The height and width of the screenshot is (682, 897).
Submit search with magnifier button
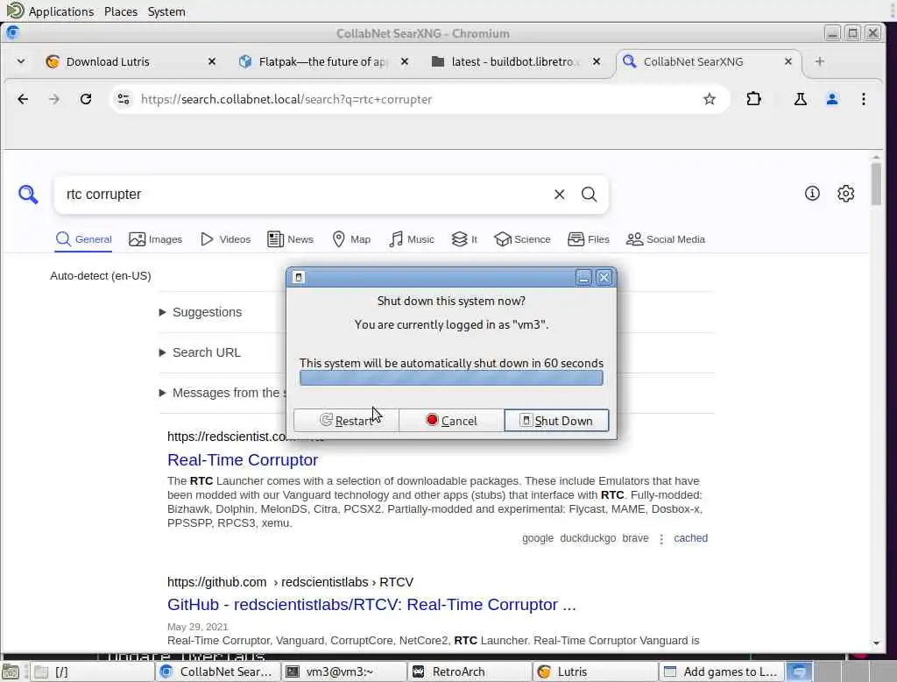coord(590,195)
